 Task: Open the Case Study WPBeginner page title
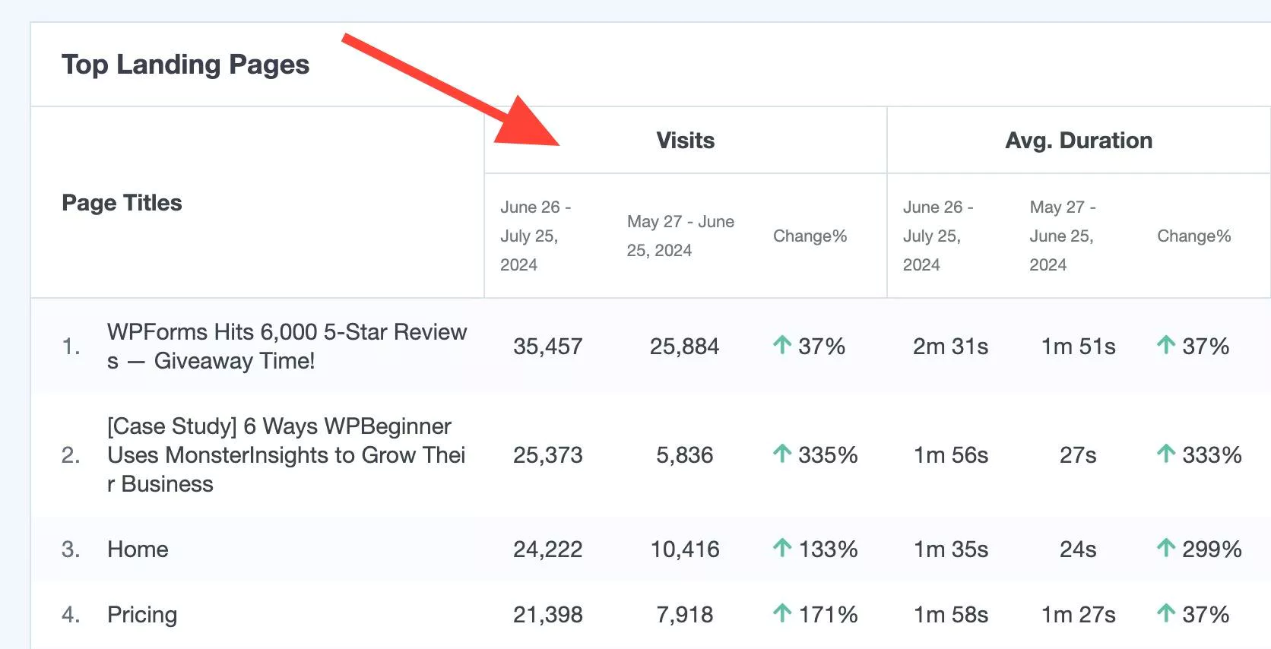coord(286,455)
